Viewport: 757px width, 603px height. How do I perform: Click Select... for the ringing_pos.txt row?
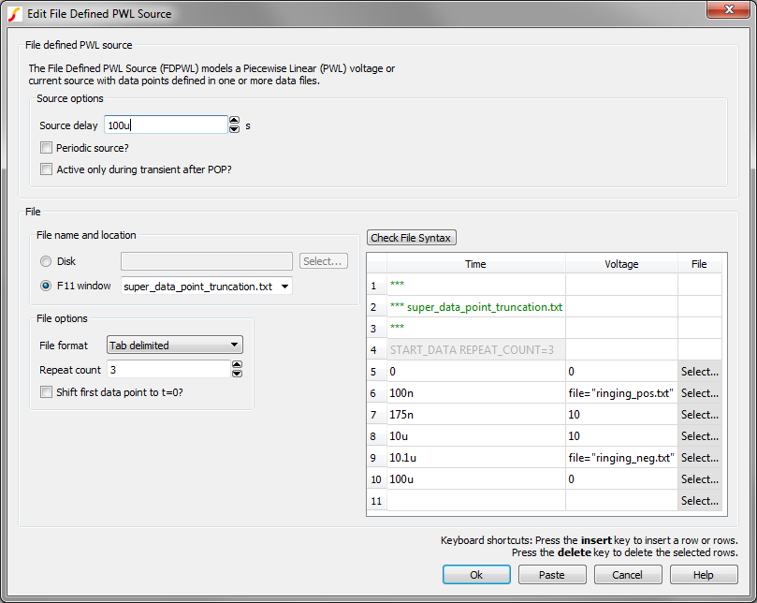click(699, 393)
